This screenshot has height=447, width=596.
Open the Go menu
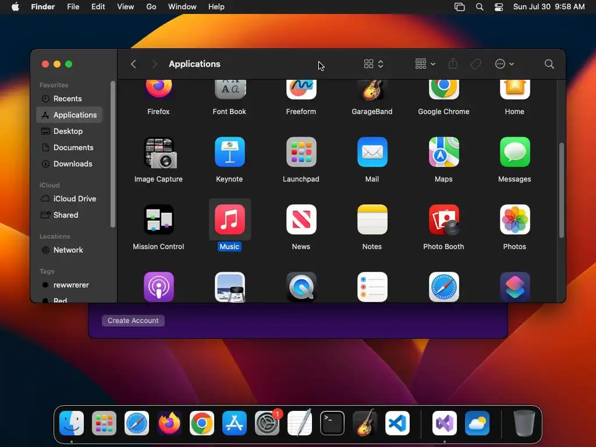pos(151,7)
